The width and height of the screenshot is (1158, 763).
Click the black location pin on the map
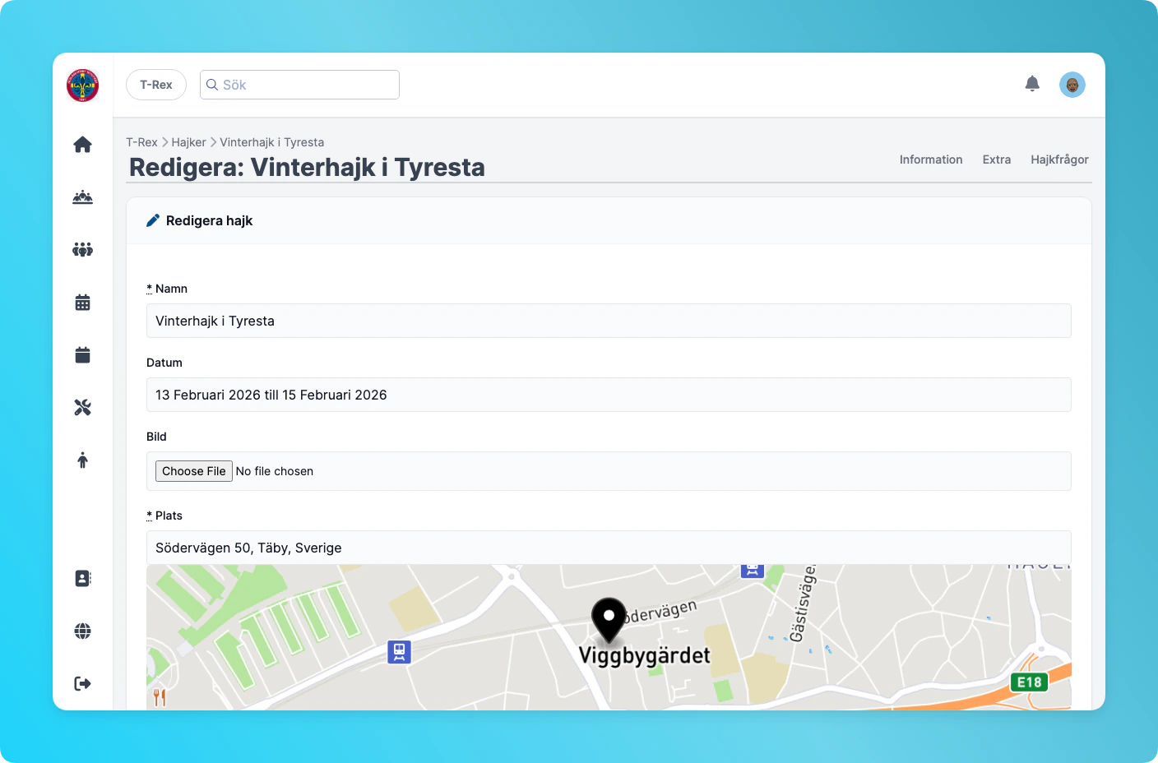coord(609,621)
